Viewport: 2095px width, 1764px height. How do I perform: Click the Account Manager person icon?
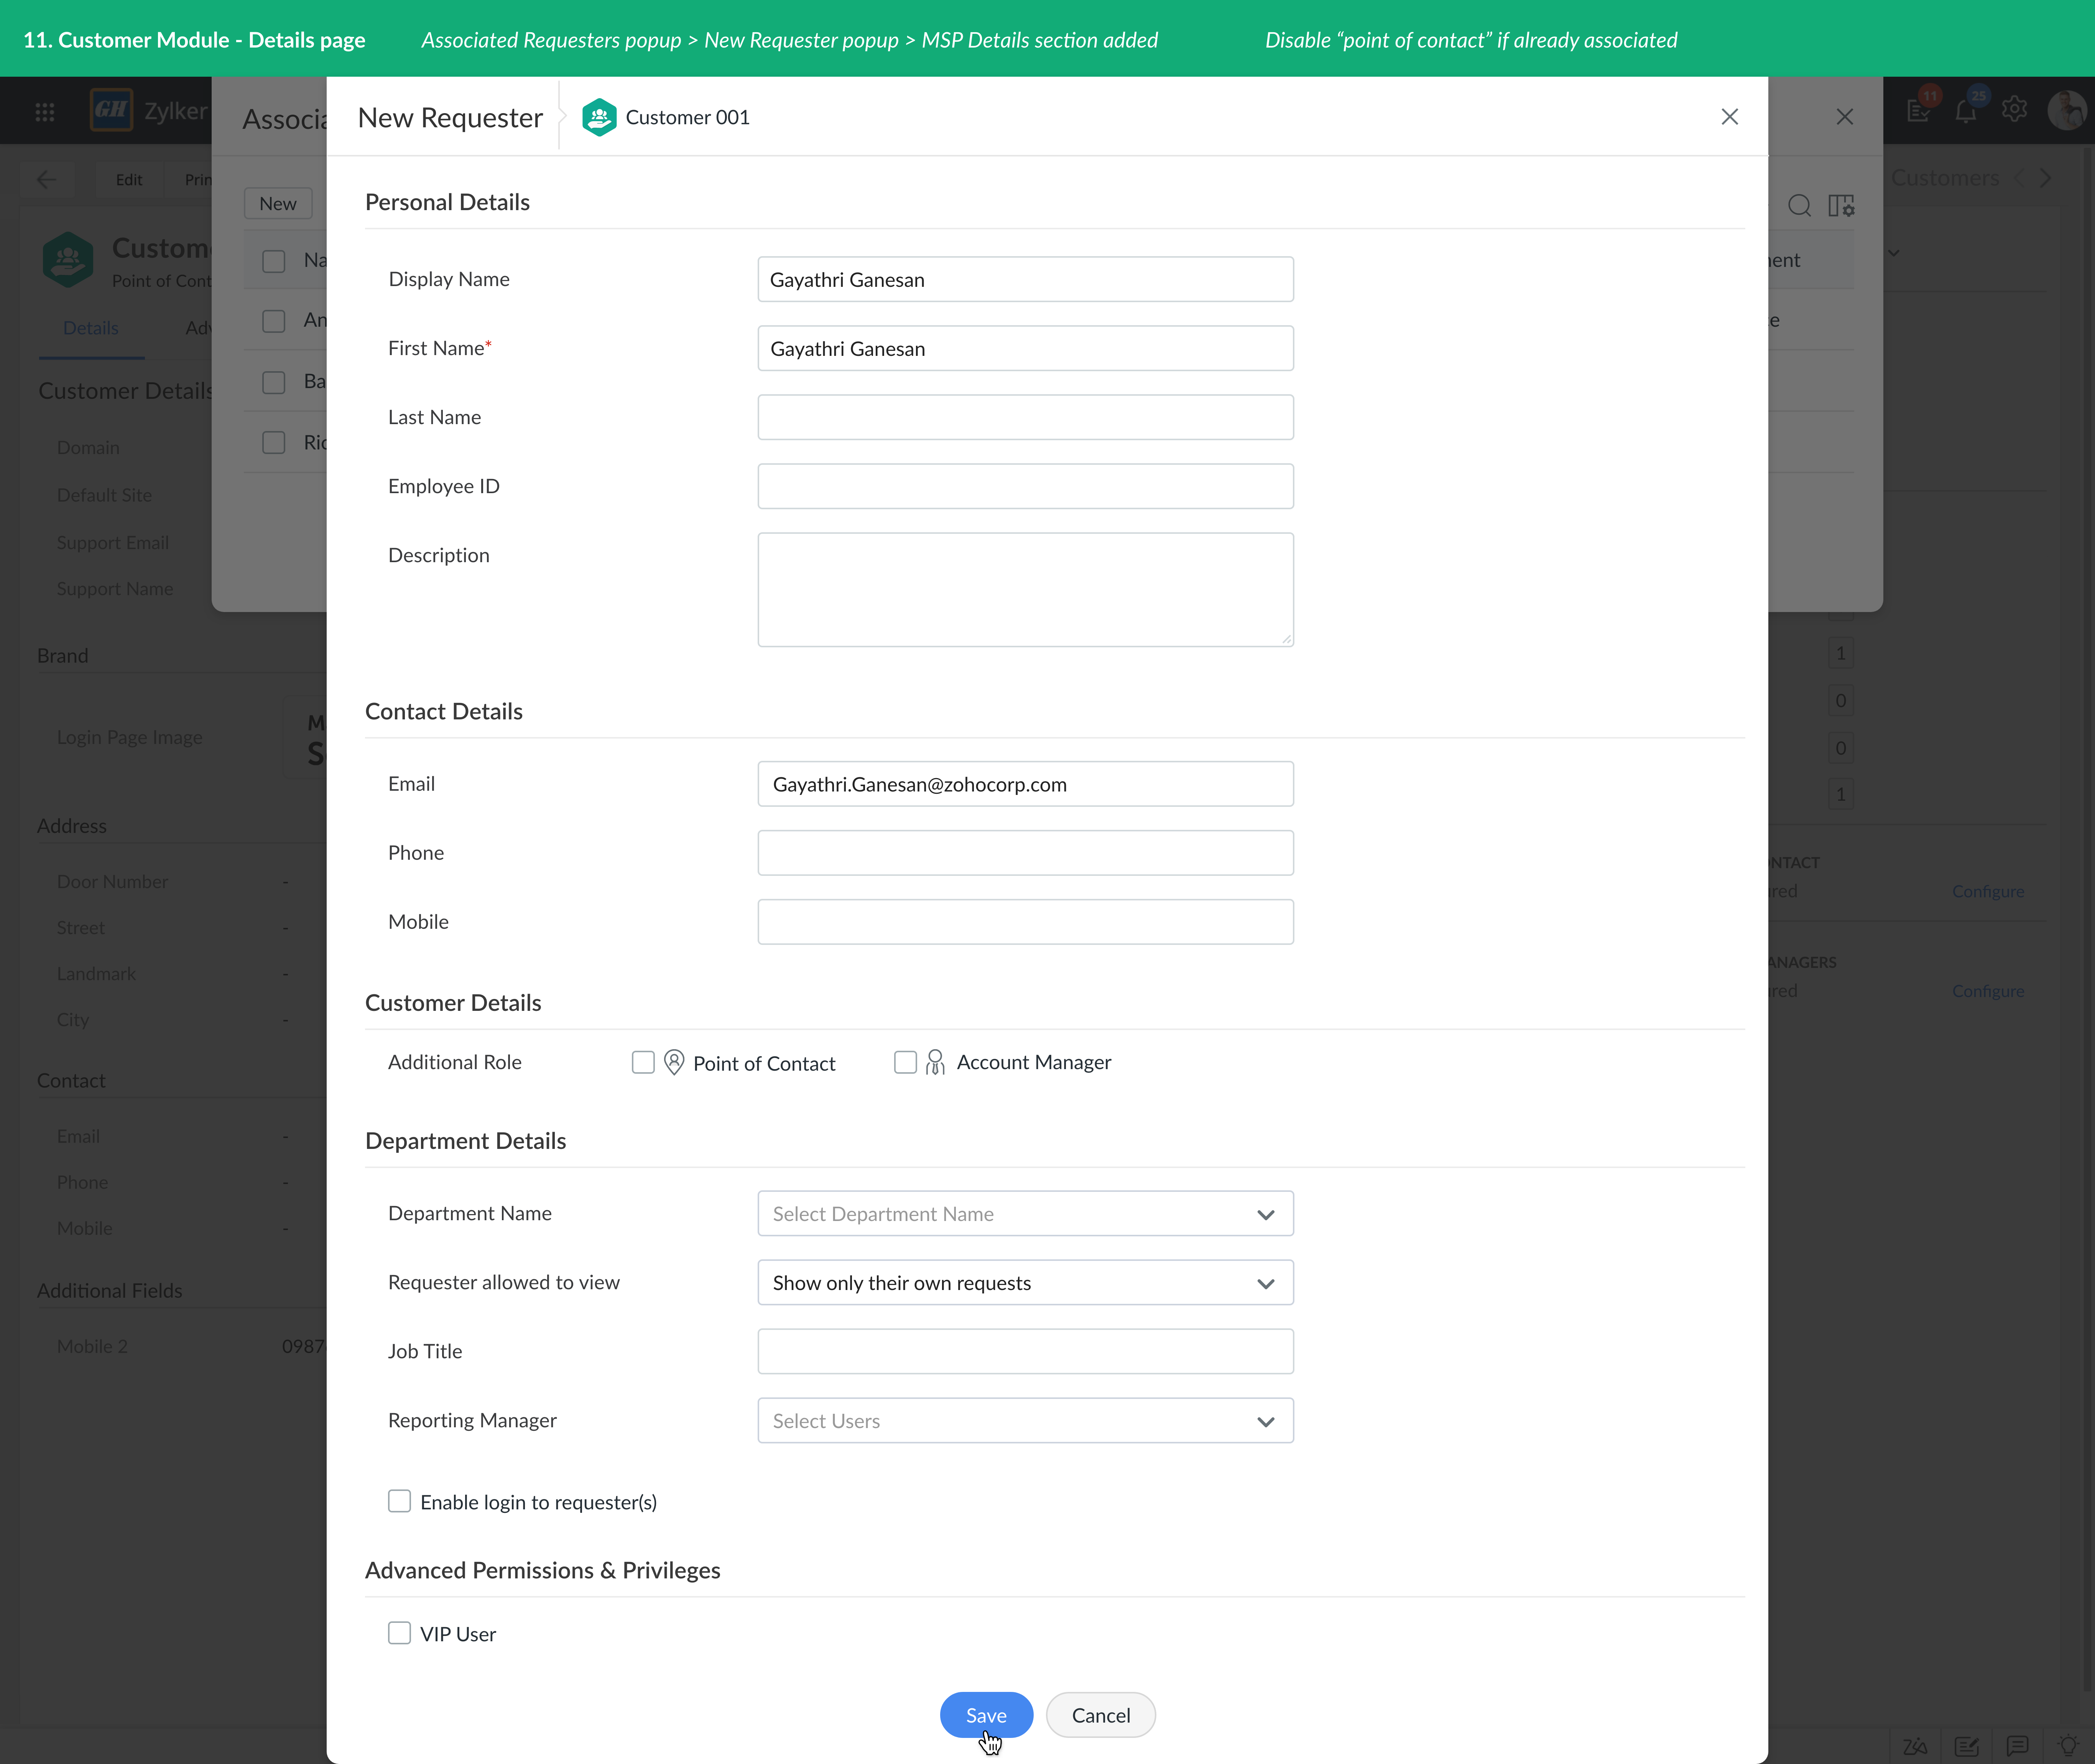[x=935, y=1062]
